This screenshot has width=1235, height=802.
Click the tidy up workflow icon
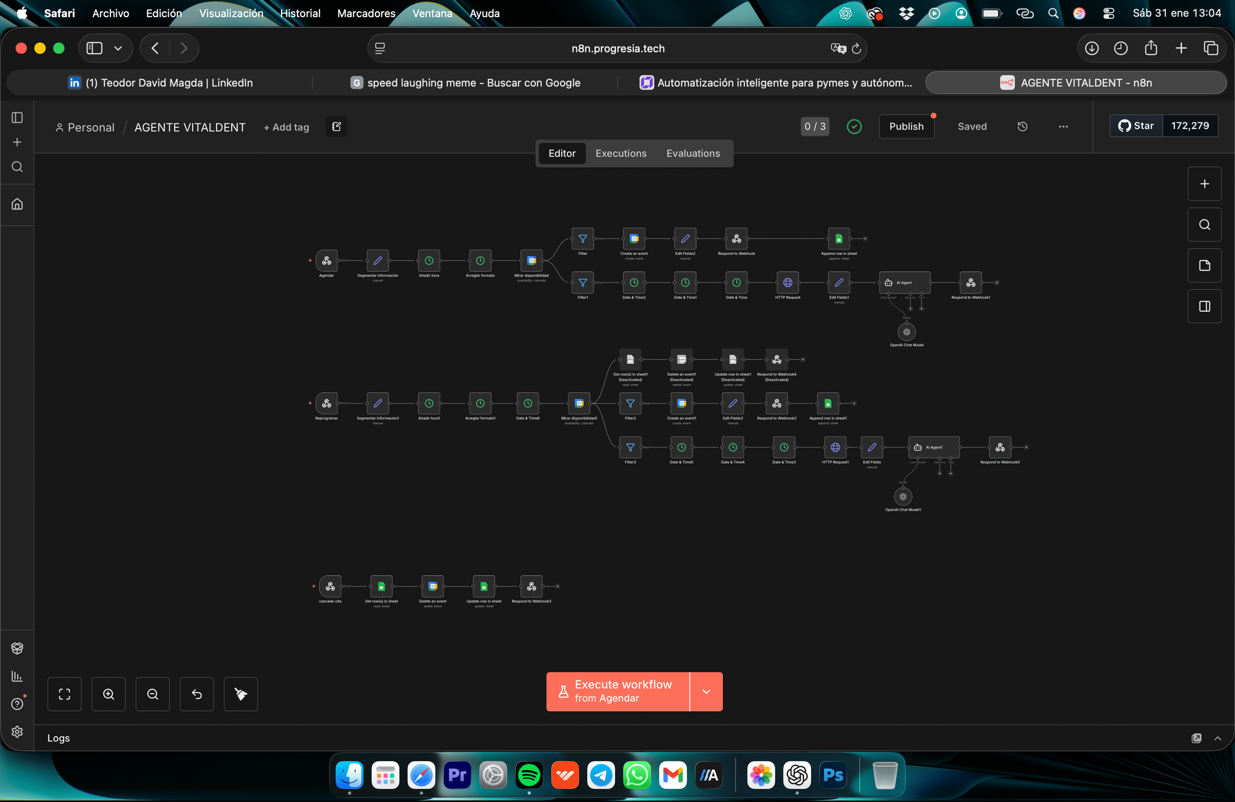tap(241, 694)
